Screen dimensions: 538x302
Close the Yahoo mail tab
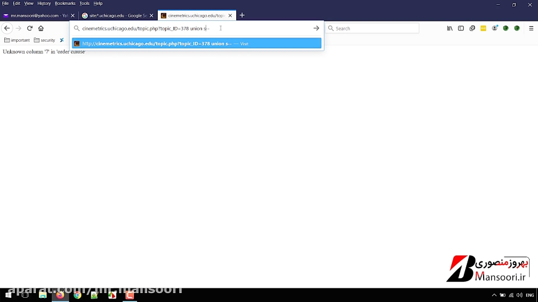click(72, 16)
